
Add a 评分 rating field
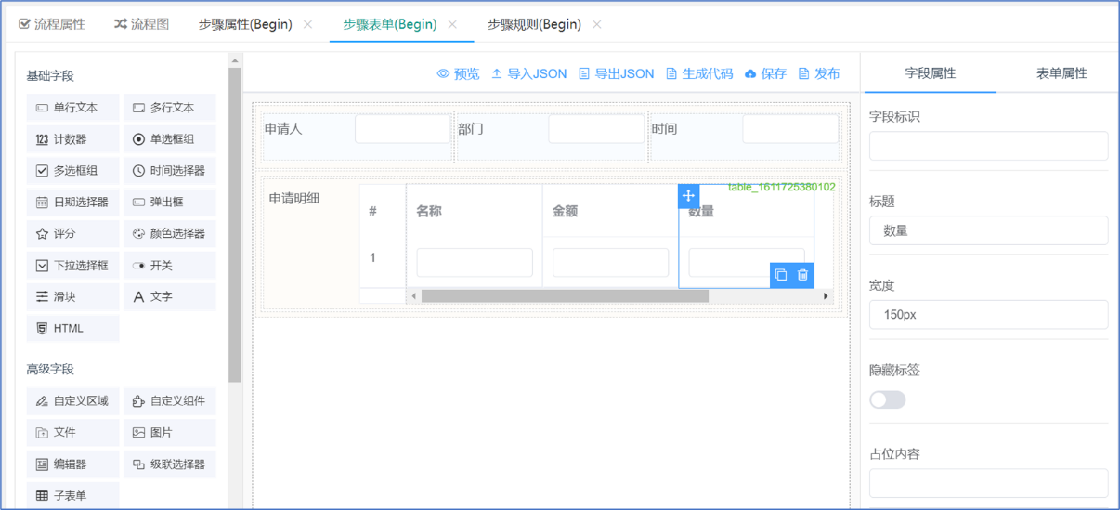tap(73, 234)
